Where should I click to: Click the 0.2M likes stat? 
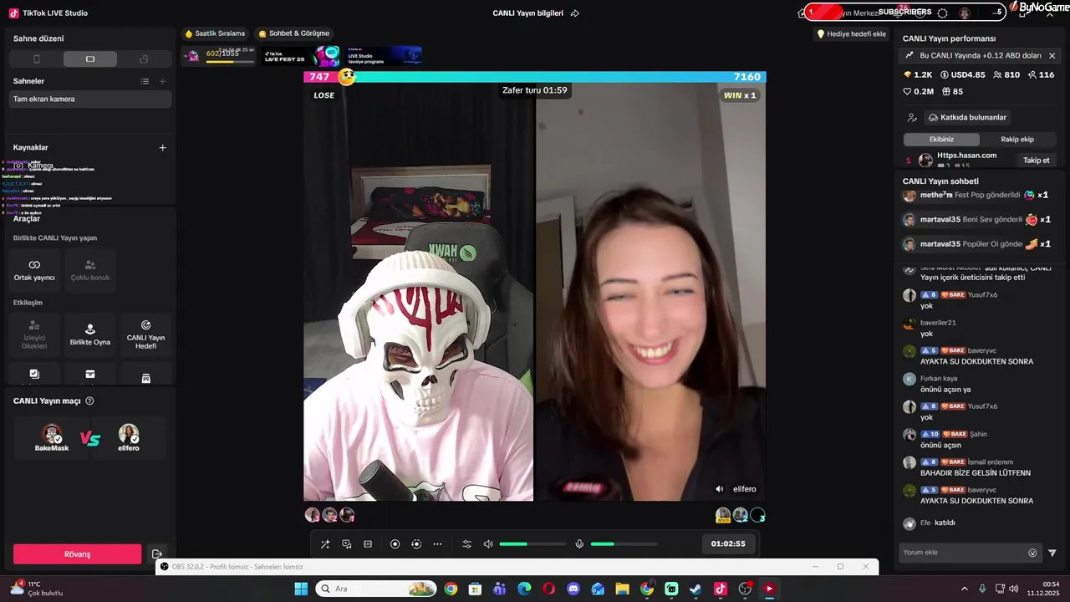coord(919,92)
